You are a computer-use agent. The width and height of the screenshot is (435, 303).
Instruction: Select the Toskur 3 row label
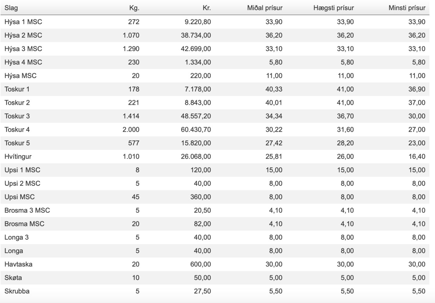click(x=17, y=116)
